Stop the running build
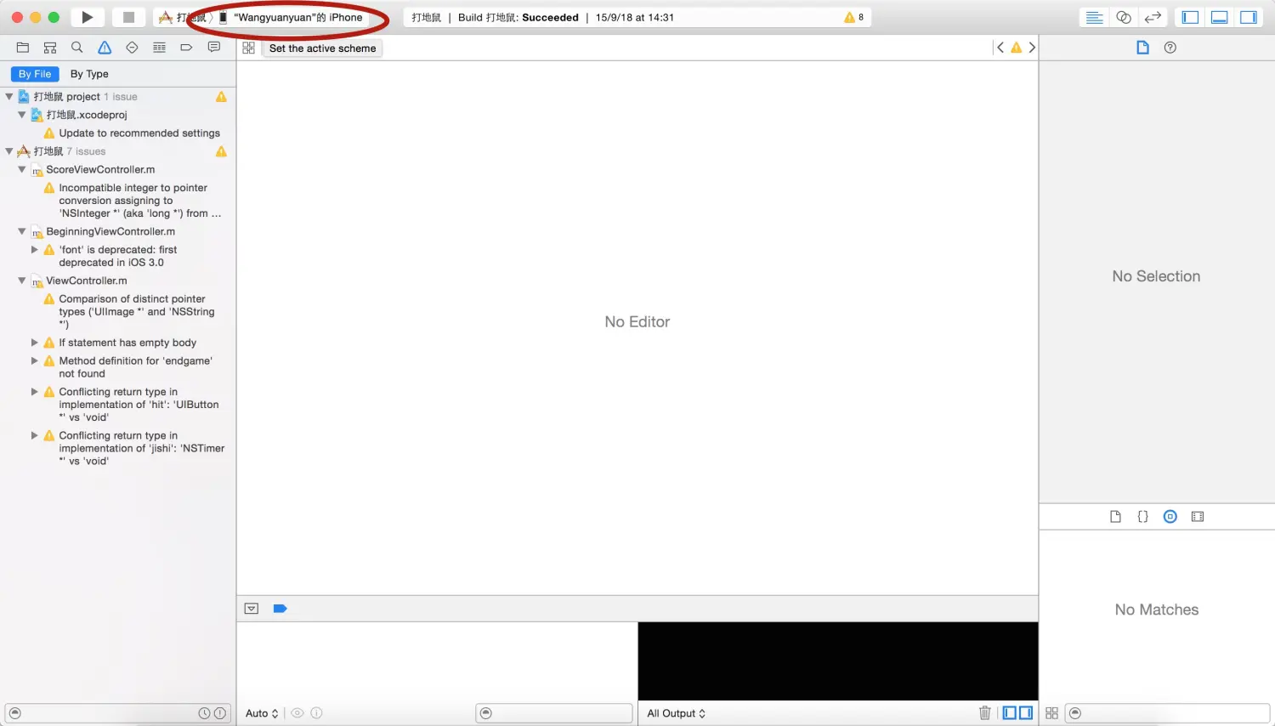Viewport: 1275px width, 726px height. 128,17
